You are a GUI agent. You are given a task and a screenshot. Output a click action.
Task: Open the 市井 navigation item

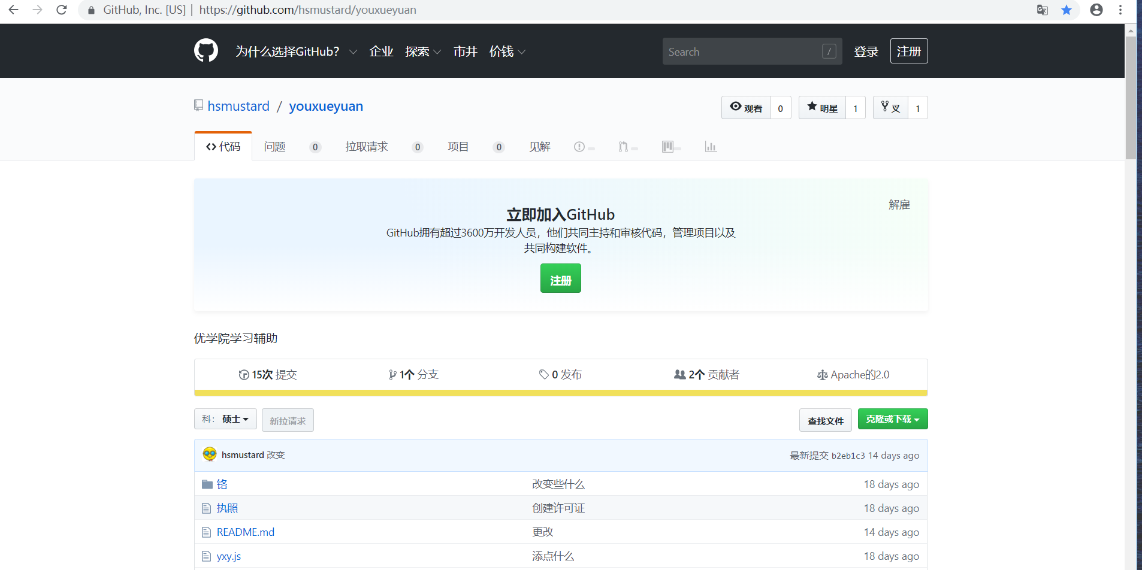coord(465,51)
